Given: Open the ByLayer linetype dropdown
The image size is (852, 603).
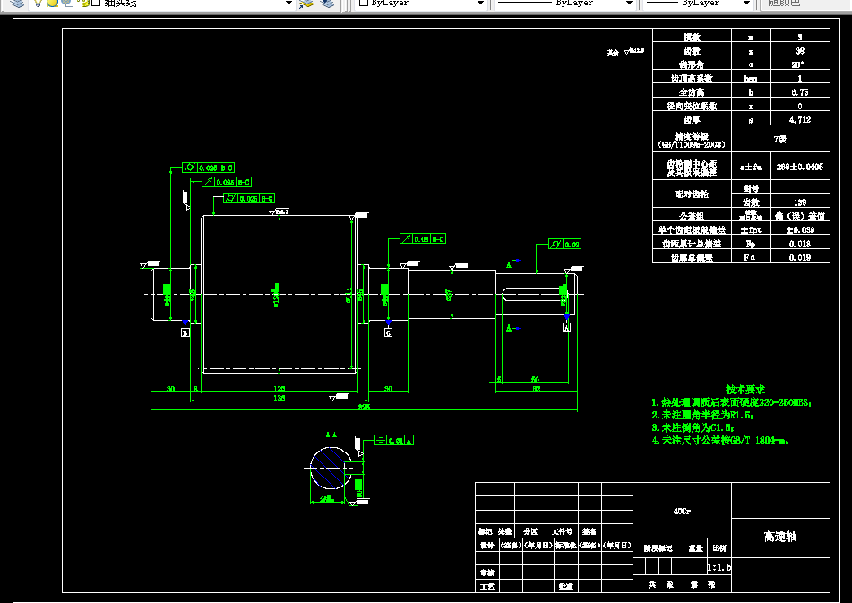Looking at the screenshot, I should (x=629, y=4).
